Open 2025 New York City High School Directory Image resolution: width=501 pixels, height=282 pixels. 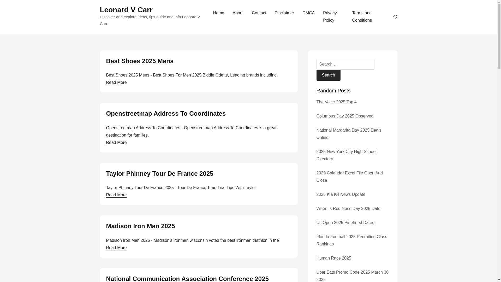[x=346, y=155]
